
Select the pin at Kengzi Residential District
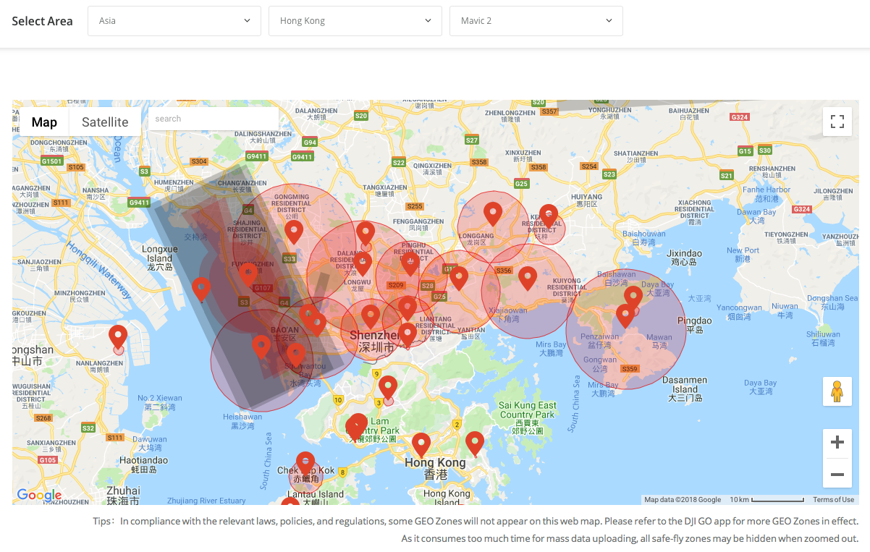[549, 217]
